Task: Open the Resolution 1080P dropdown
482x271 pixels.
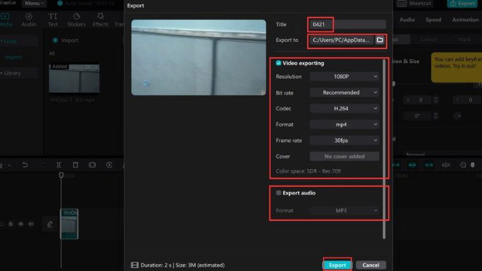Action: 344,76
